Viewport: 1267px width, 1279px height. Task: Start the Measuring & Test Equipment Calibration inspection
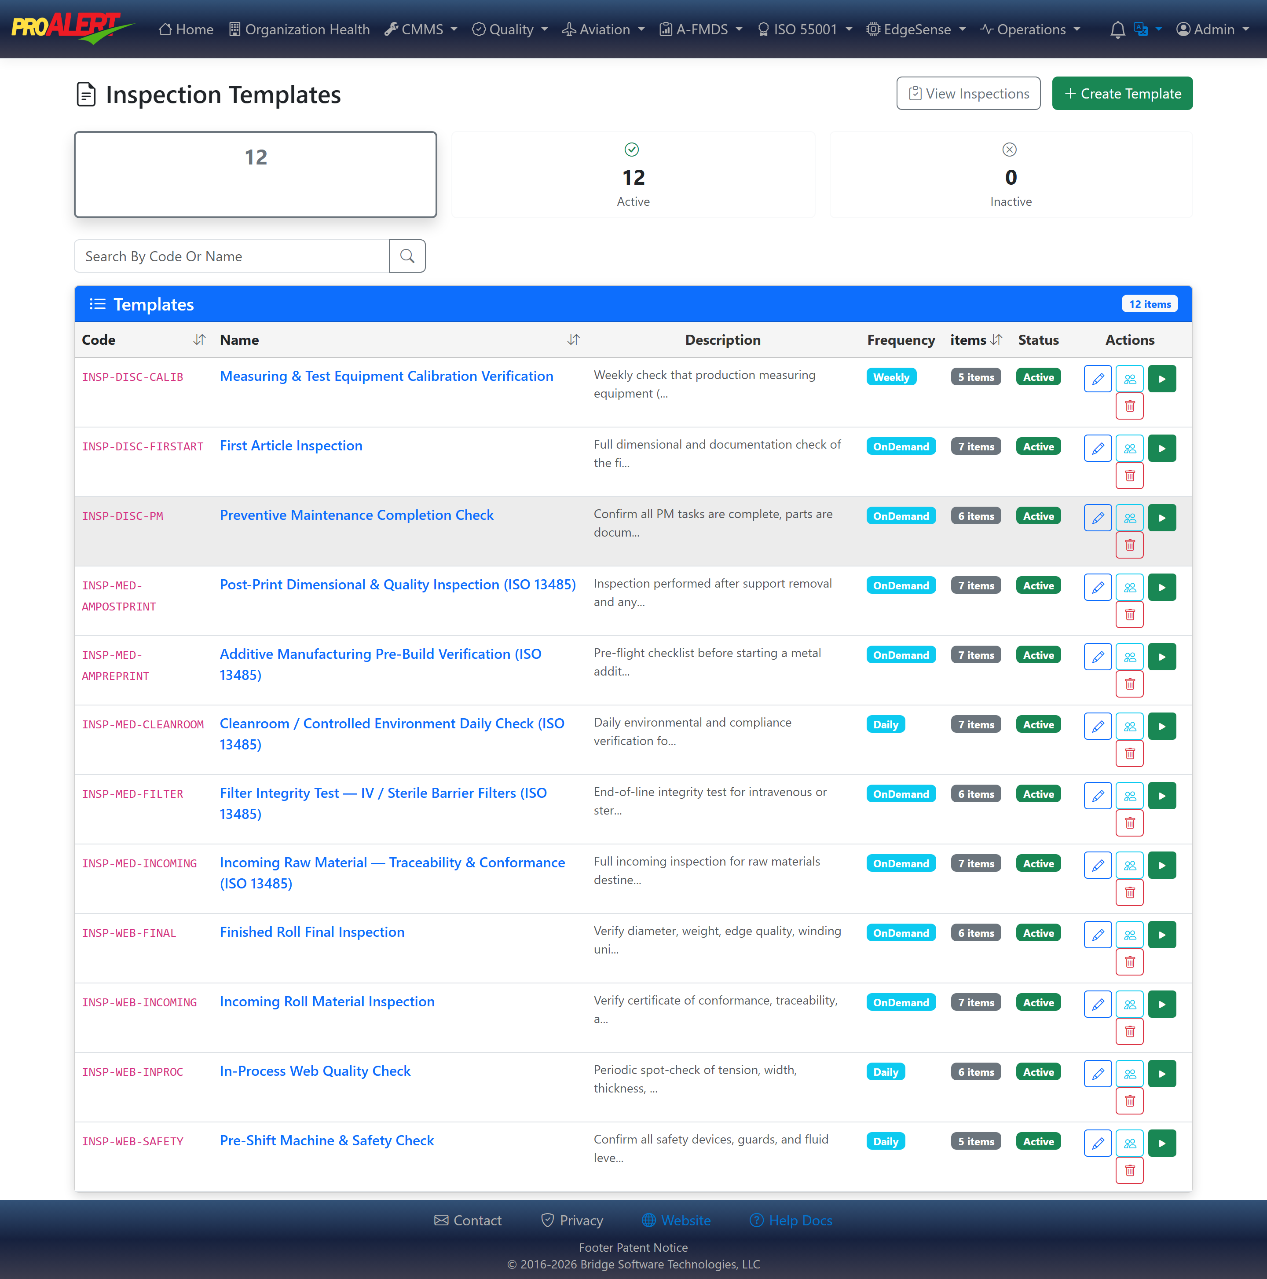pos(1162,379)
